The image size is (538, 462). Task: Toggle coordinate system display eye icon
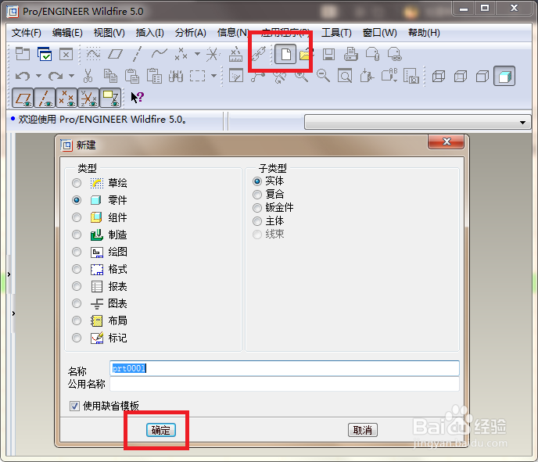point(88,98)
